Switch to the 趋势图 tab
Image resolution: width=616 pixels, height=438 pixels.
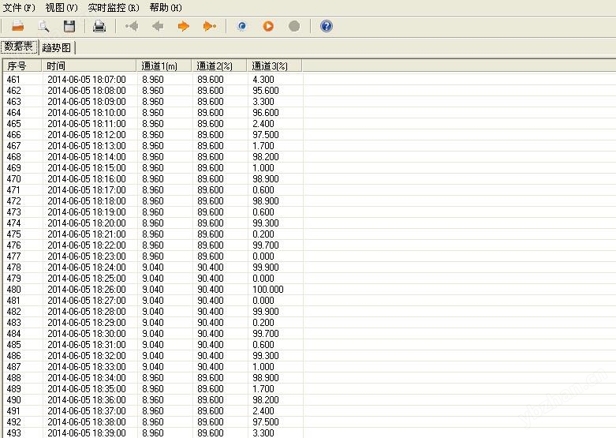57,47
